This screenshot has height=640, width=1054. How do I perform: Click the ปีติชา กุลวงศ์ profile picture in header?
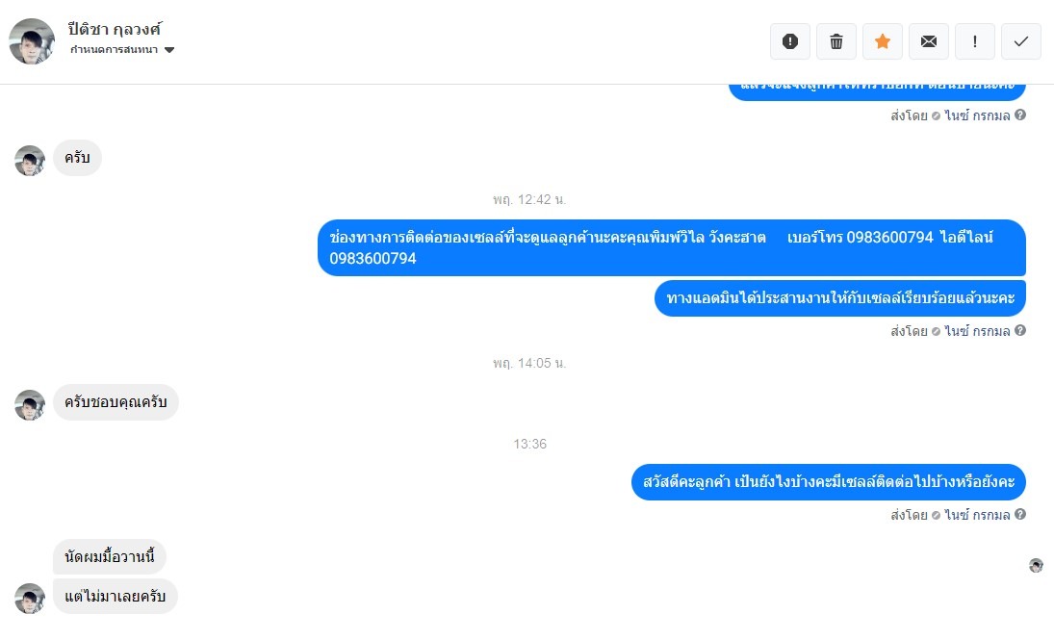[32, 41]
